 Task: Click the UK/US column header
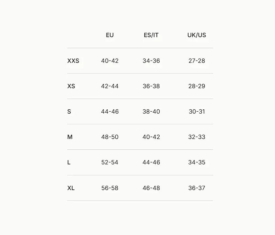(196, 35)
